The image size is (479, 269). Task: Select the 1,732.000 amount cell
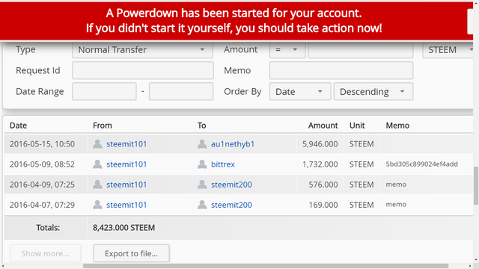(320, 164)
